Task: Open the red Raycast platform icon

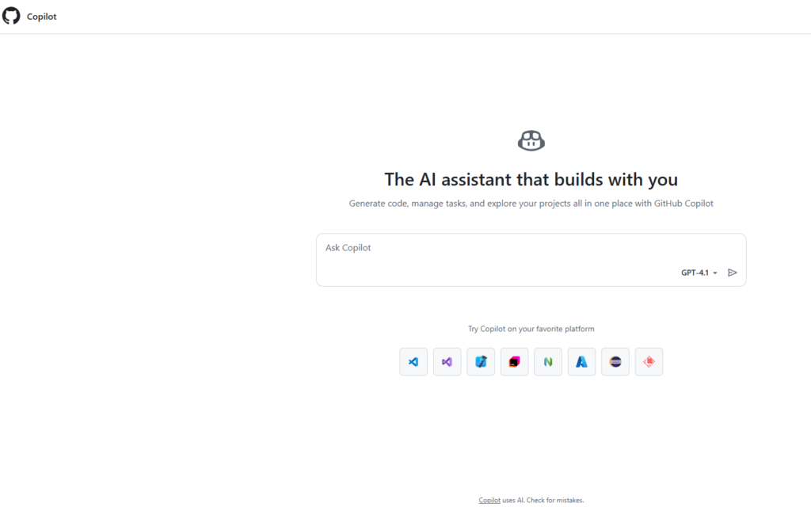Action: pos(649,361)
